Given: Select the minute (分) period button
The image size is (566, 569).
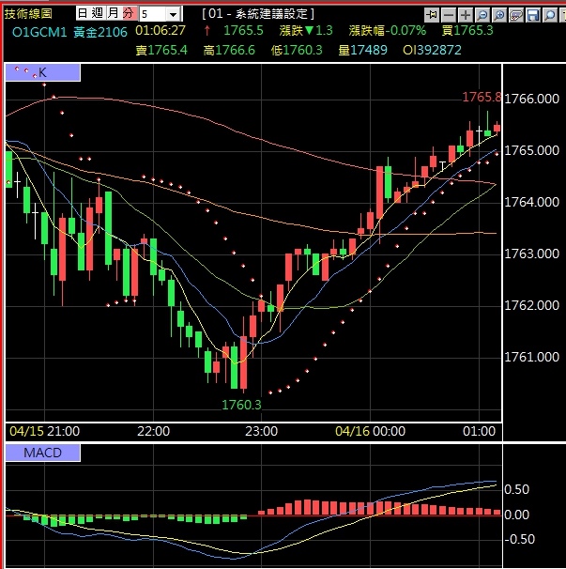Looking at the screenshot, I should [x=129, y=13].
